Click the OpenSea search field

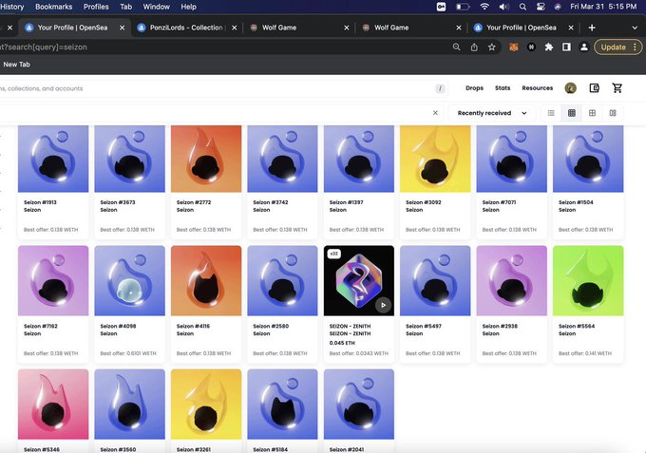(222, 88)
